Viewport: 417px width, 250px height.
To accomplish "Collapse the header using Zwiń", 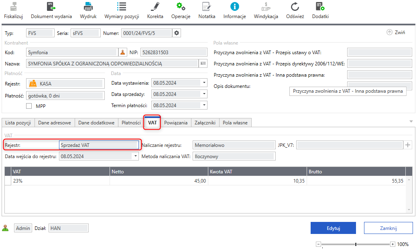I will (x=396, y=33).
